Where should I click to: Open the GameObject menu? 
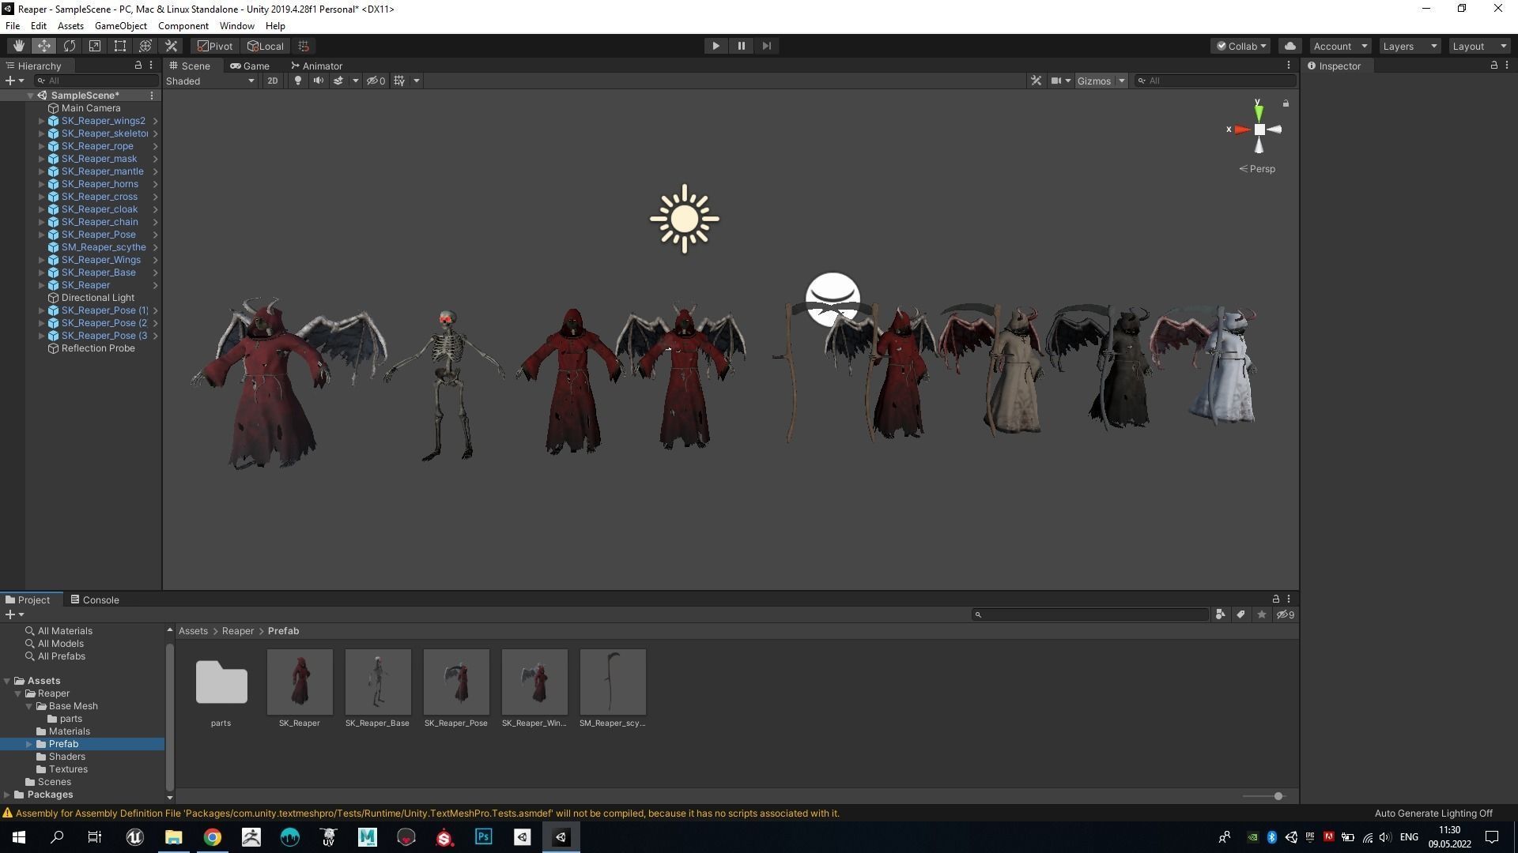pyautogui.click(x=121, y=26)
